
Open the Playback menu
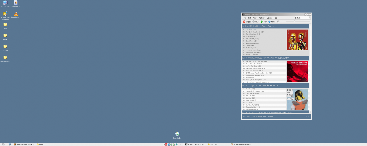coord(261,18)
